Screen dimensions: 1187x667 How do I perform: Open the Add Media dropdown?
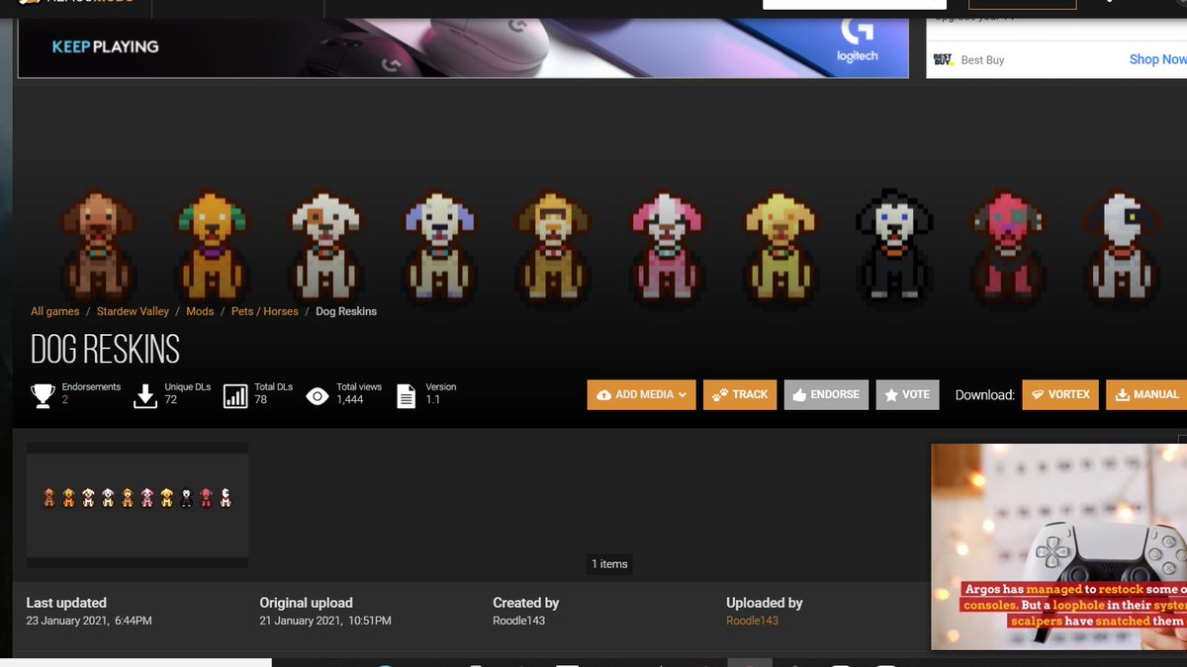coord(641,394)
